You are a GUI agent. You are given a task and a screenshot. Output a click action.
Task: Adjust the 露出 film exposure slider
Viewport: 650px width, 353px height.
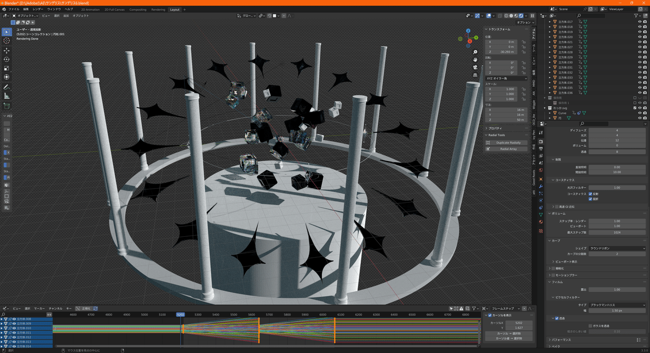(x=617, y=290)
